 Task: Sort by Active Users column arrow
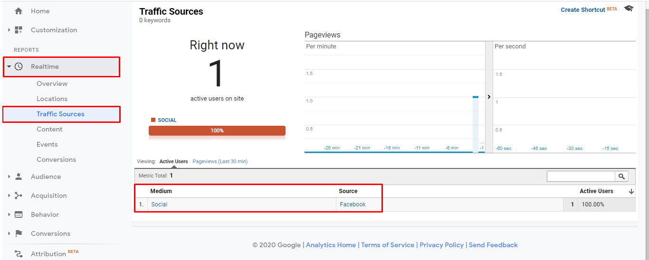(631, 191)
